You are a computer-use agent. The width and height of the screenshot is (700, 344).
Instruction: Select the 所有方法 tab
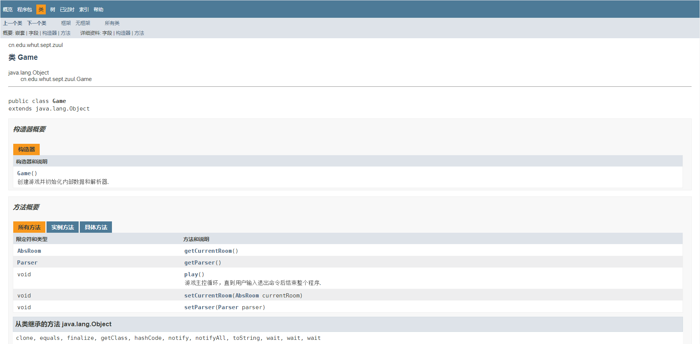29,227
